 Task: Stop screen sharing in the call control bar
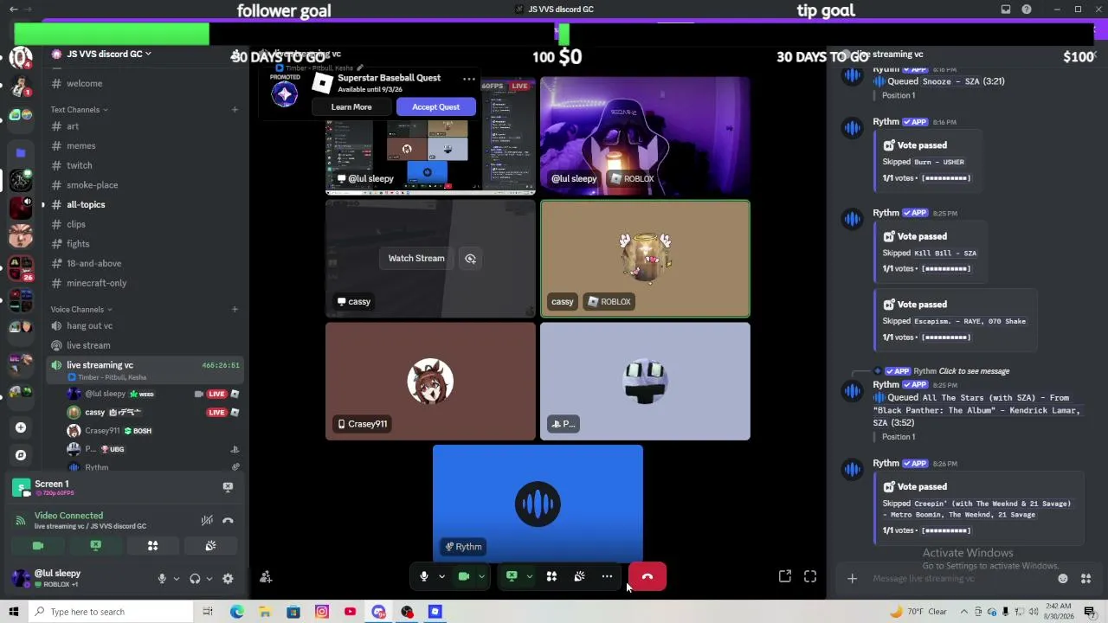(512, 576)
